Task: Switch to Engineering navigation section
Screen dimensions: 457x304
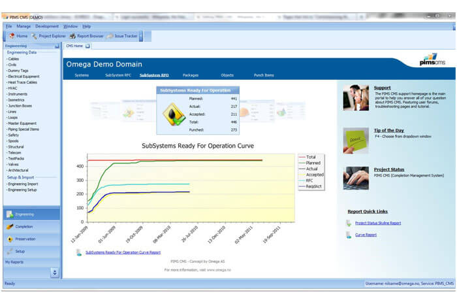Action: pos(31,214)
